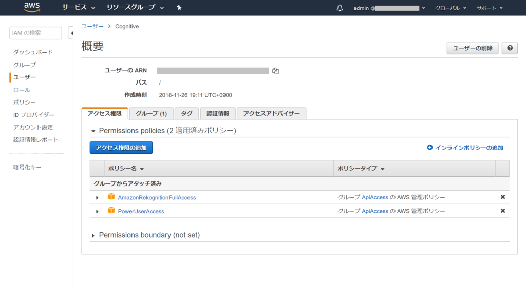Viewport: 526px width, 288px height.
Task: Sort by ポリシータイプ column header
Action: [x=361, y=169]
